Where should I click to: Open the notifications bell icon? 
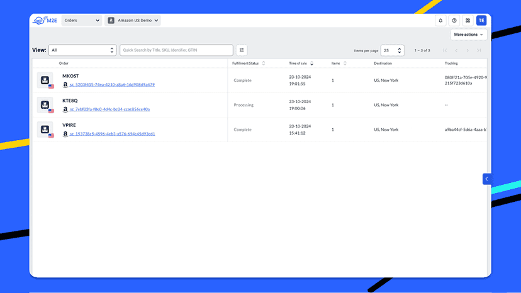(440, 21)
